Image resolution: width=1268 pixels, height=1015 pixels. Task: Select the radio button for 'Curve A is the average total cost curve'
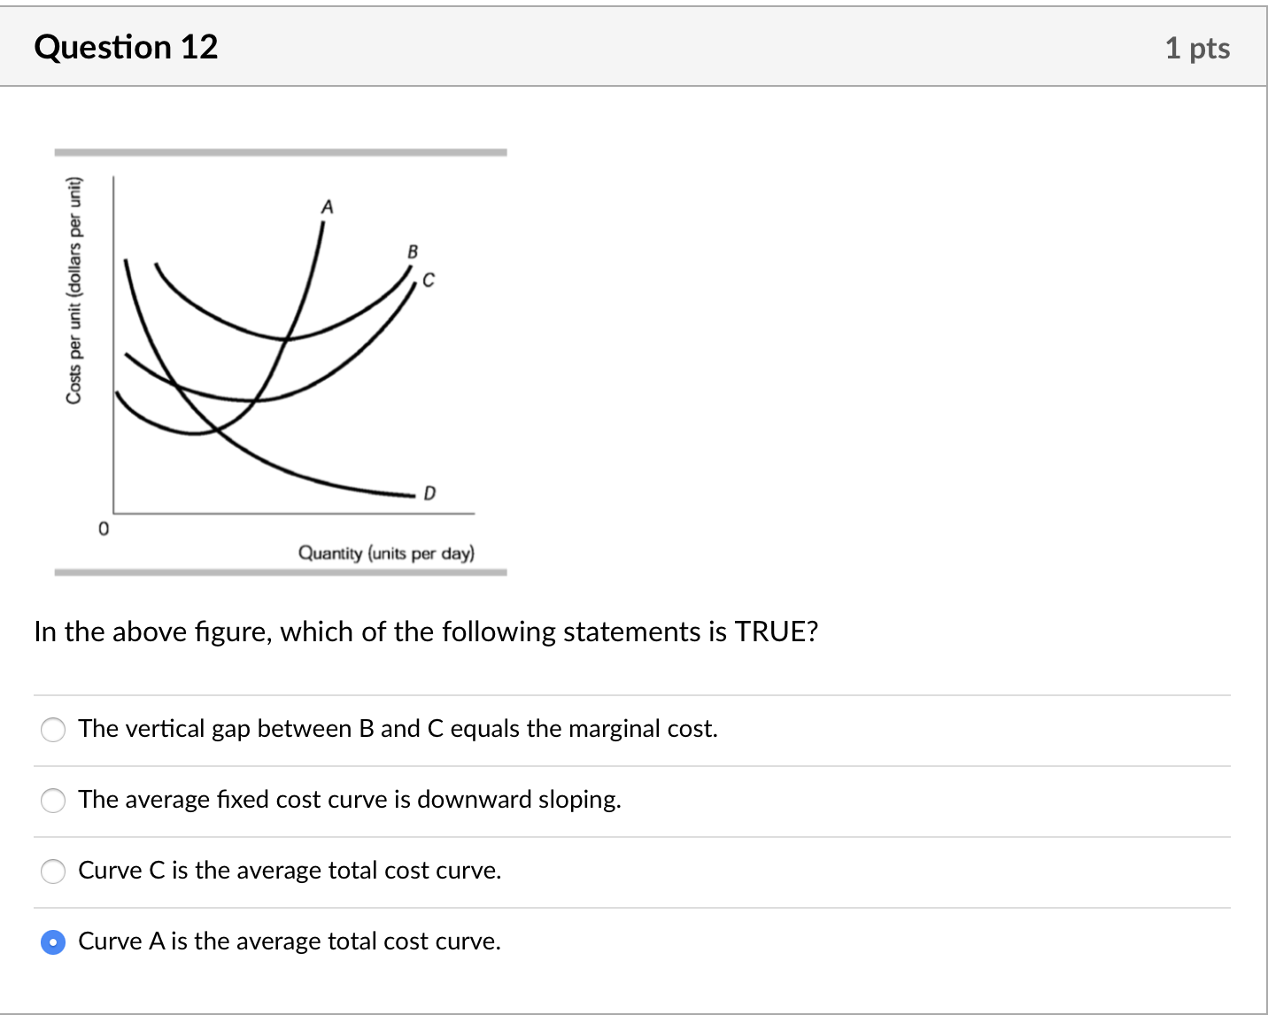click(52, 941)
